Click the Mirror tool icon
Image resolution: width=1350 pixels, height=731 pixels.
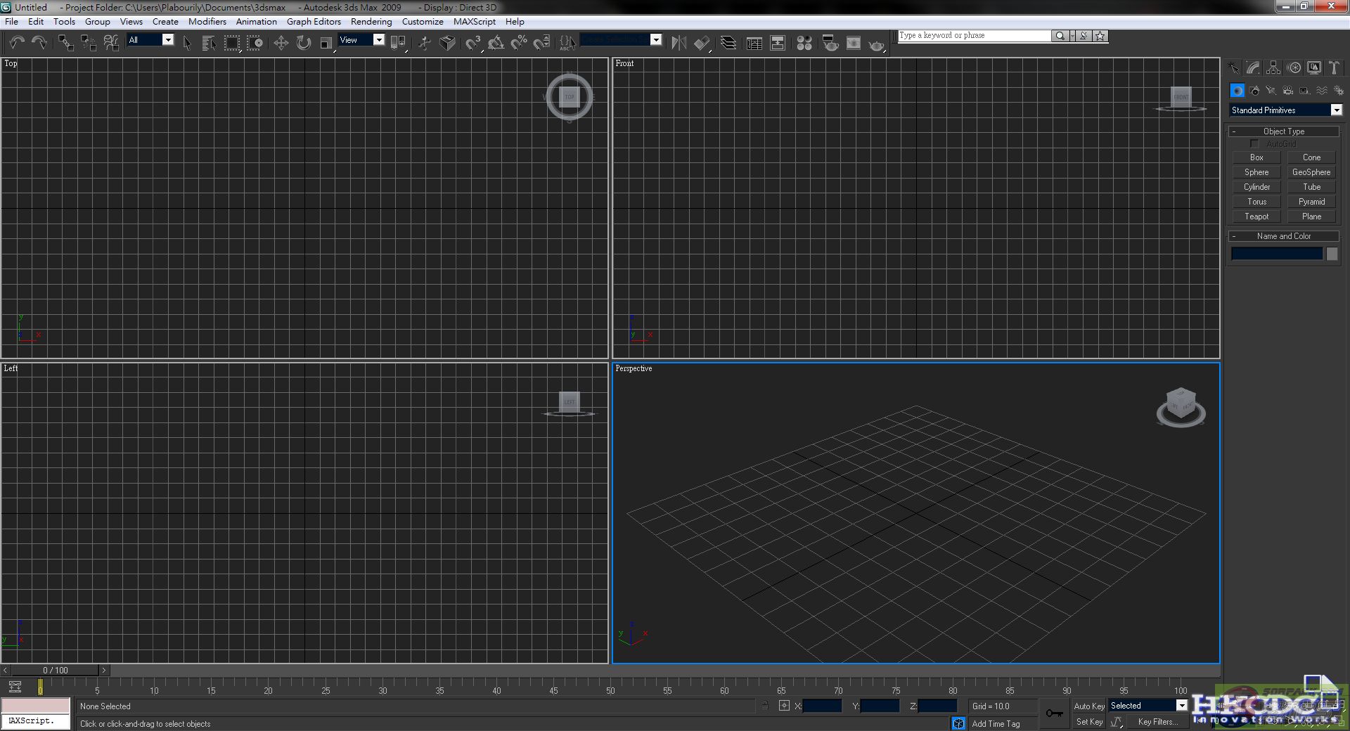678,43
